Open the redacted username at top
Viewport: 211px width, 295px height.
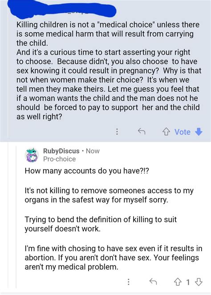[x=62, y=11]
